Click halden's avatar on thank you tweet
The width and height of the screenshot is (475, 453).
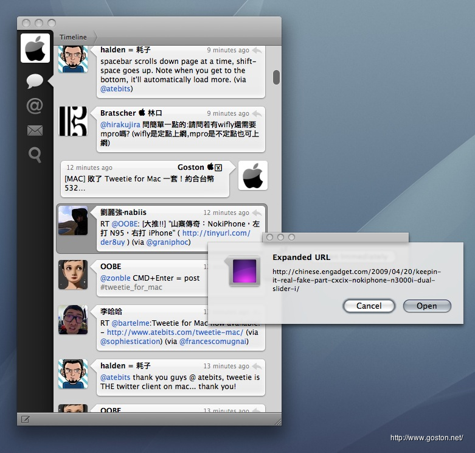pyautogui.click(x=73, y=374)
